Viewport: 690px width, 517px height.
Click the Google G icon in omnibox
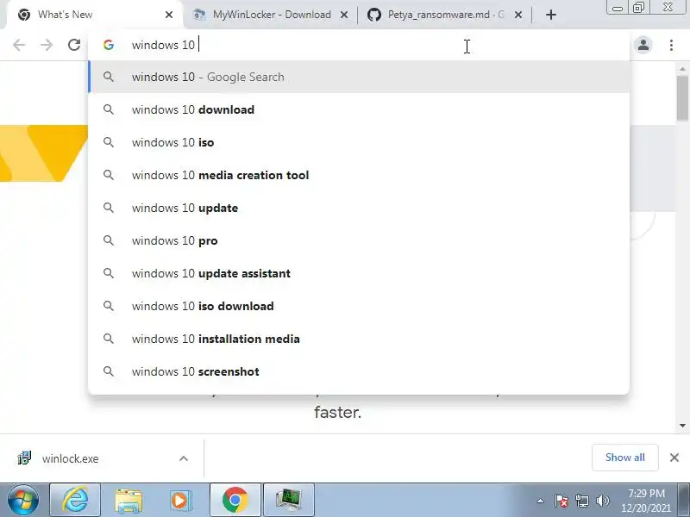109,45
